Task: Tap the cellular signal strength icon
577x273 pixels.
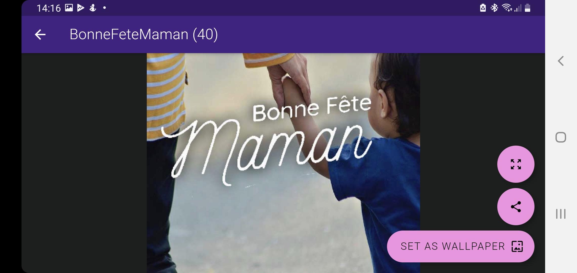Action: pyautogui.click(x=518, y=8)
